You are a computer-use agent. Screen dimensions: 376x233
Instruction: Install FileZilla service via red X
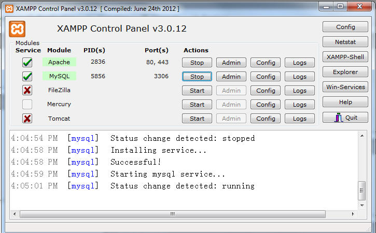tap(27, 91)
